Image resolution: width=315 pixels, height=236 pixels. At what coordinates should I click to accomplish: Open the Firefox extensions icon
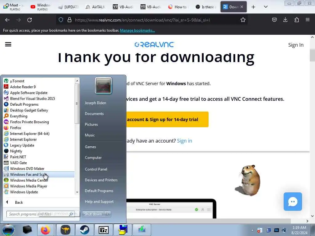[x=297, y=20]
